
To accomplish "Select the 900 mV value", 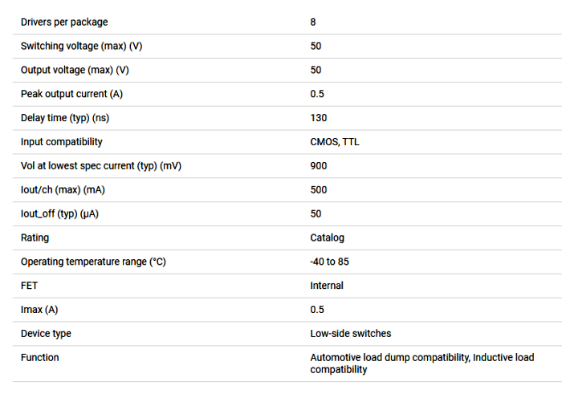I will (319, 166).
